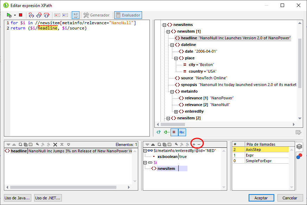
Task: Click the plus icon to add watch expression
Action: coord(194,144)
